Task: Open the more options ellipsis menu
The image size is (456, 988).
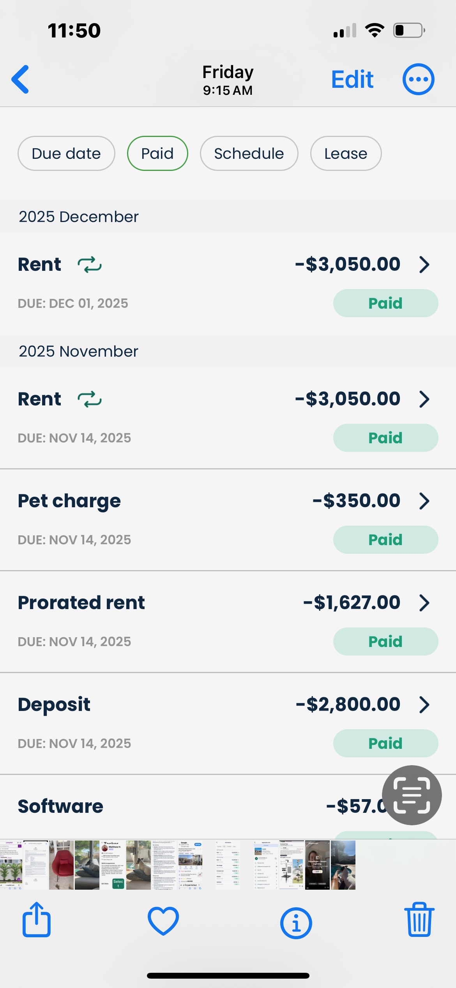Action: pos(418,80)
